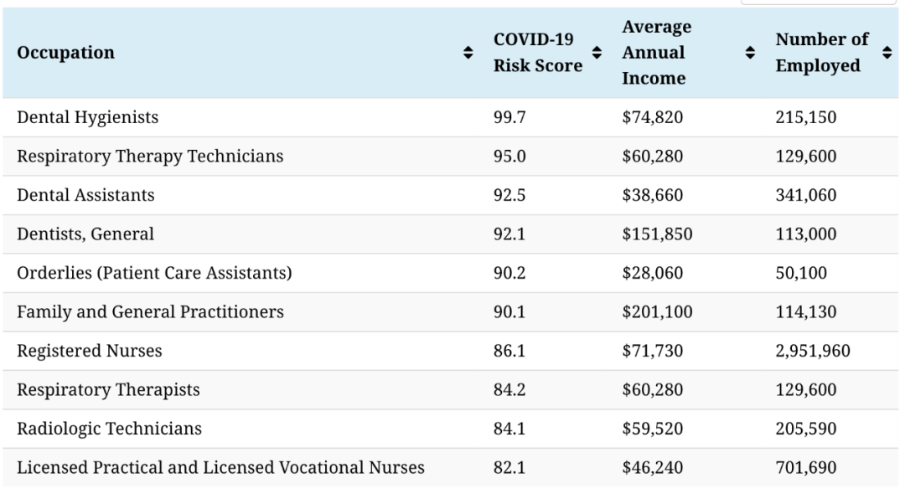905x494 pixels.
Task: Select the COVID-19 Risk Score header label
Action: (x=537, y=53)
